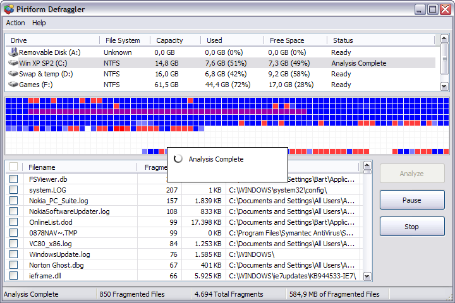Click the 0878NAV~.TMP filename
455x303 pixels.
53,233
